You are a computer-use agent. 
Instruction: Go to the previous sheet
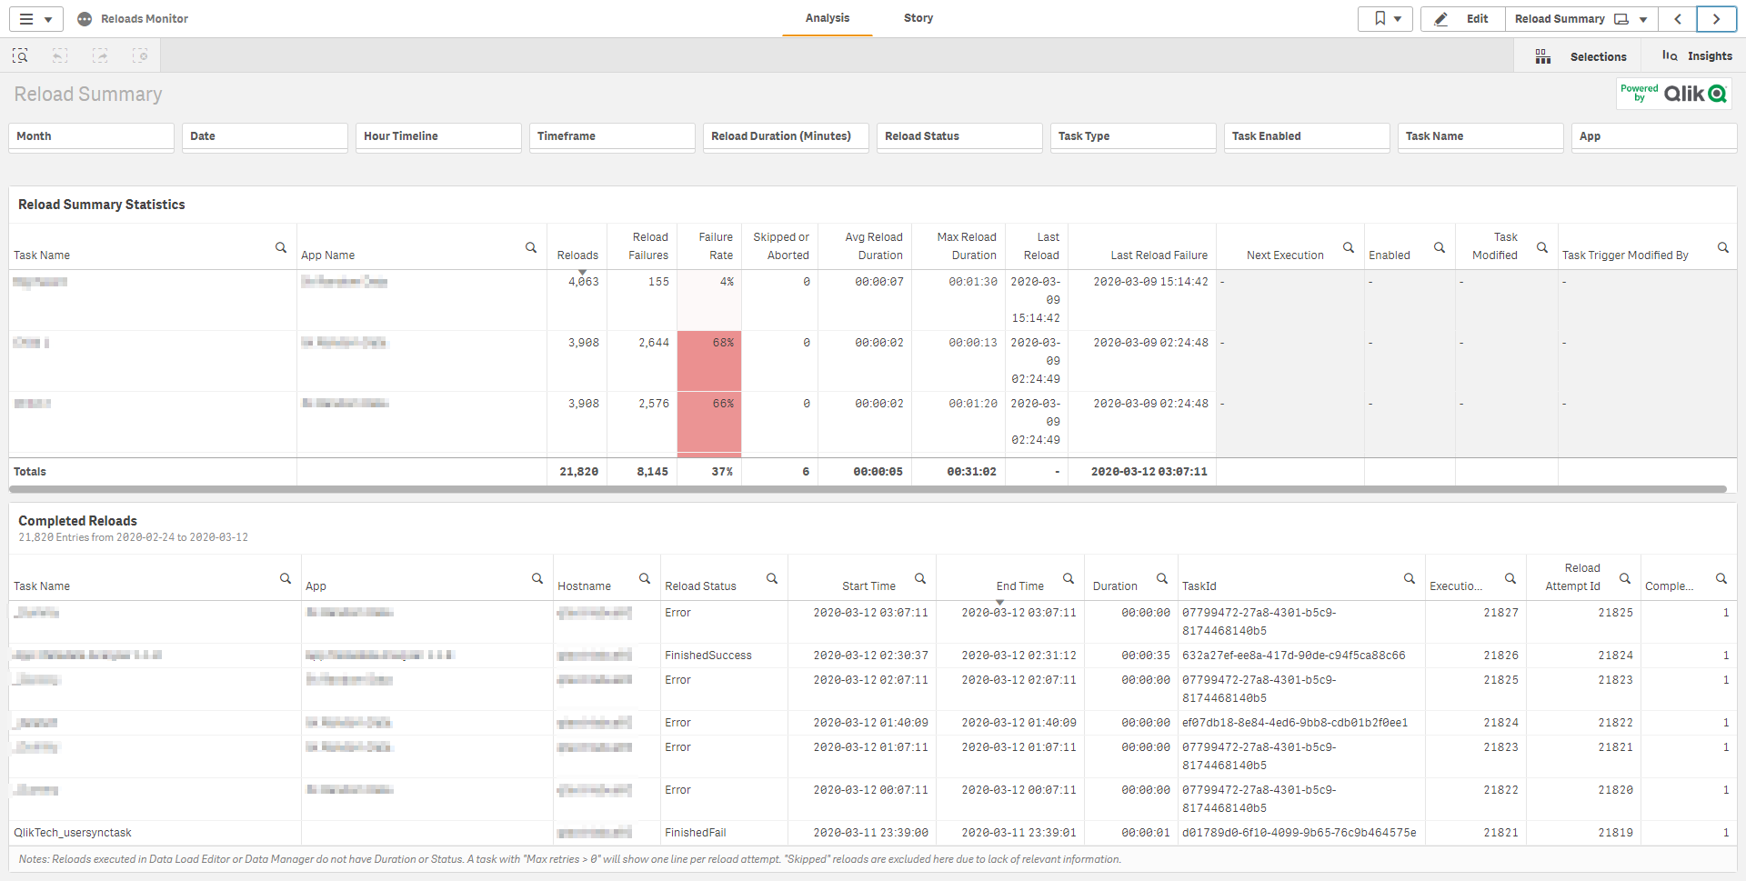pyautogui.click(x=1678, y=19)
